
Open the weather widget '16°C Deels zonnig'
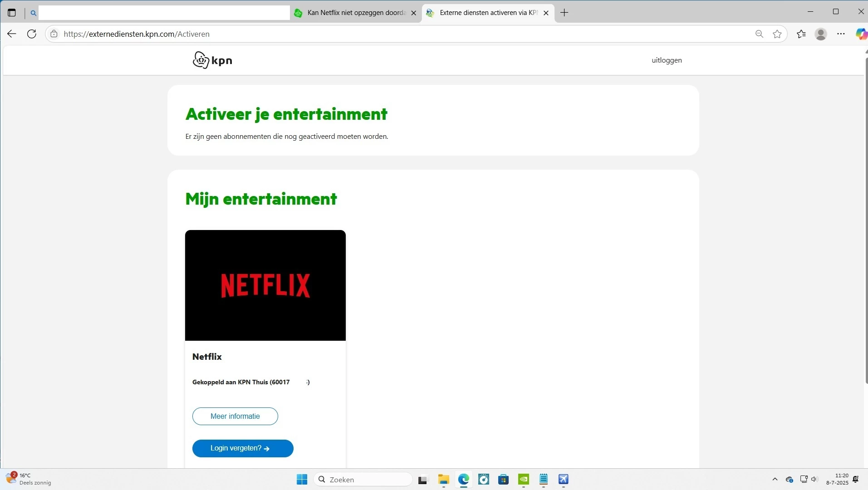tap(29, 479)
